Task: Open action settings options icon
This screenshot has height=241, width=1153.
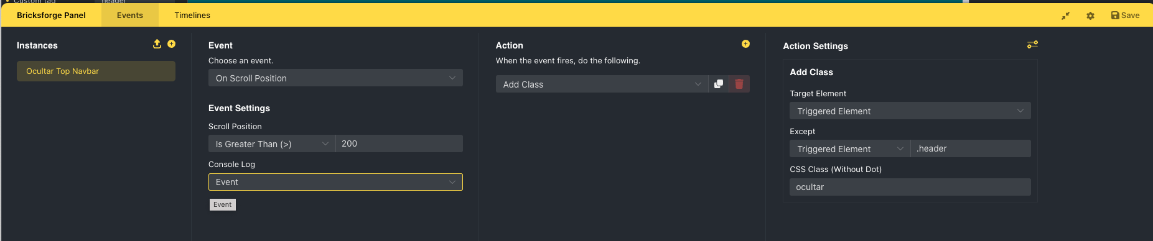Action: (x=1032, y=45)
